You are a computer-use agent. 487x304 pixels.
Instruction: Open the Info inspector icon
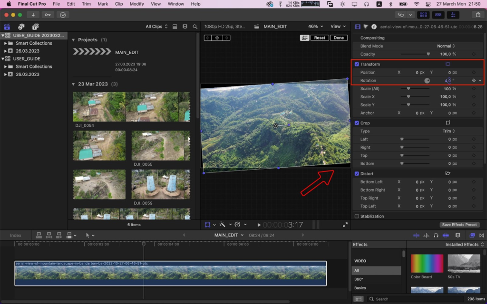point(374,27)
